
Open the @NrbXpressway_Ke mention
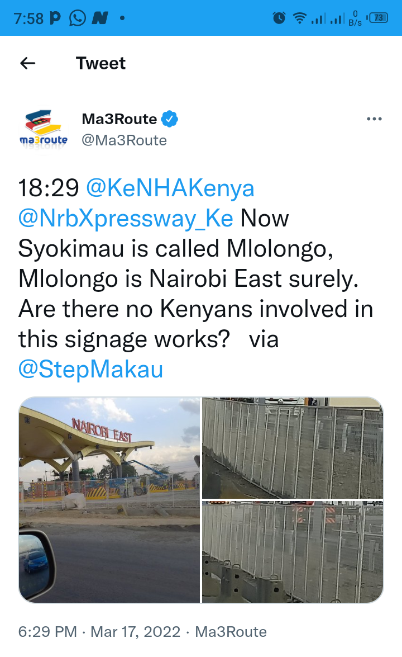click(126, 218)
